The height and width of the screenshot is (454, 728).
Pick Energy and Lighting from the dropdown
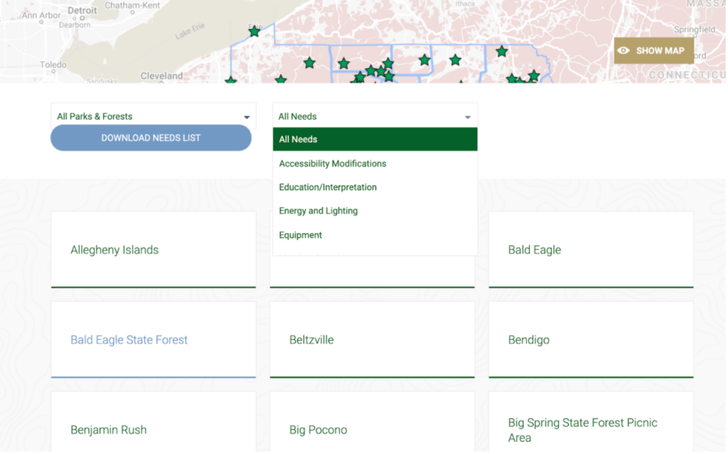pyautogui.click(x=318, y=211)
